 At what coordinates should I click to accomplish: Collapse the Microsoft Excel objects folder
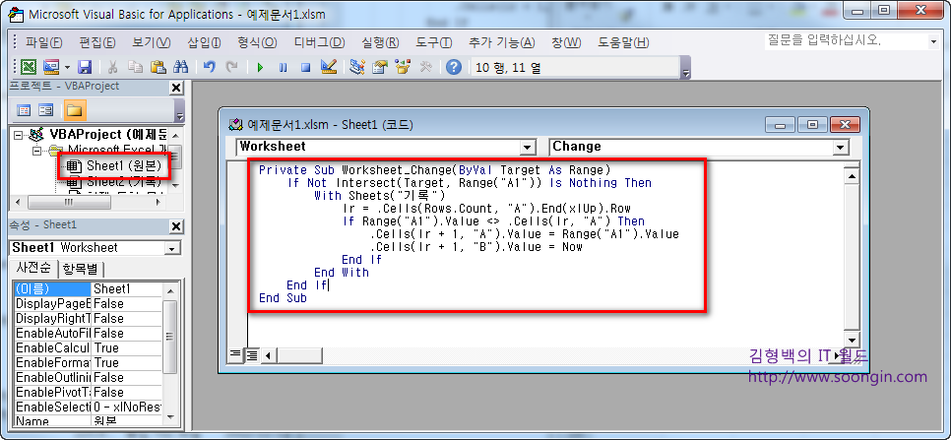coord(36,151)
